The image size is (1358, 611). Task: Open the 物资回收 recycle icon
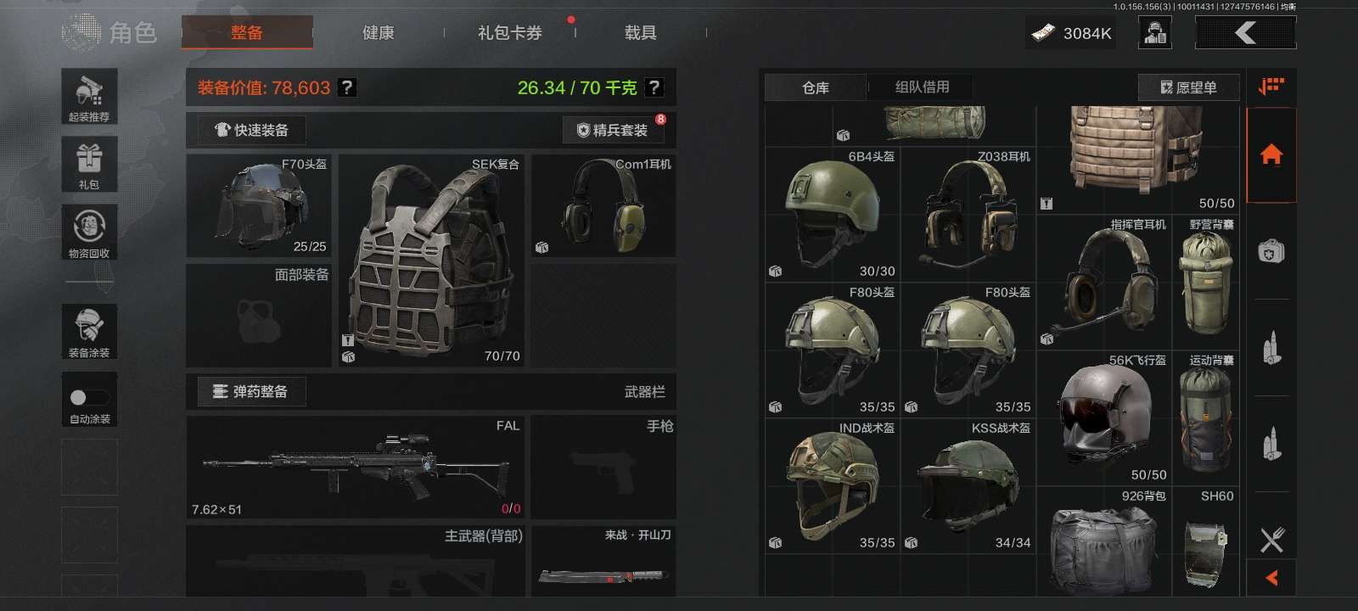tap(89, 233)
